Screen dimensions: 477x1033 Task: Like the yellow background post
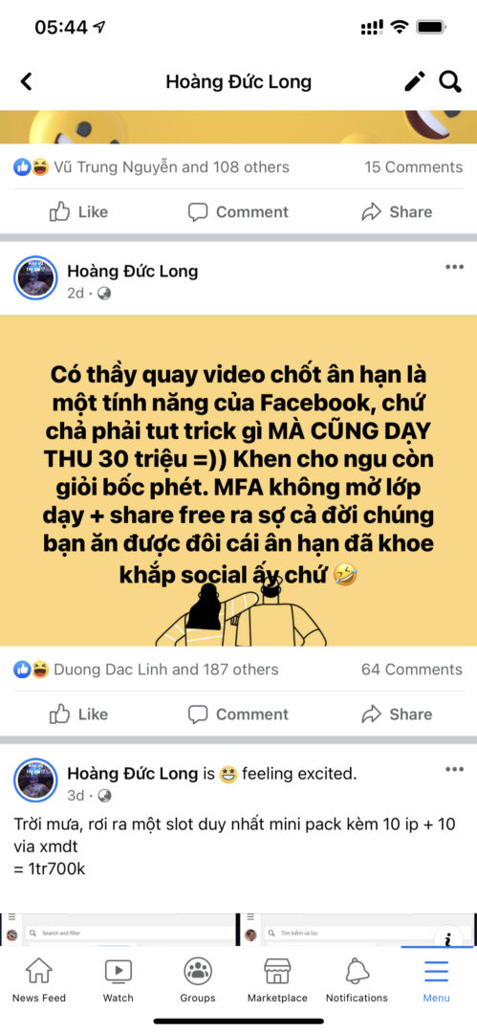pyautogui.click(x=78, y=714)
